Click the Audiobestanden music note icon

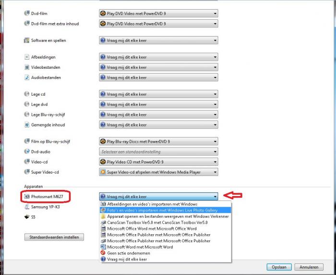(27, 77)
